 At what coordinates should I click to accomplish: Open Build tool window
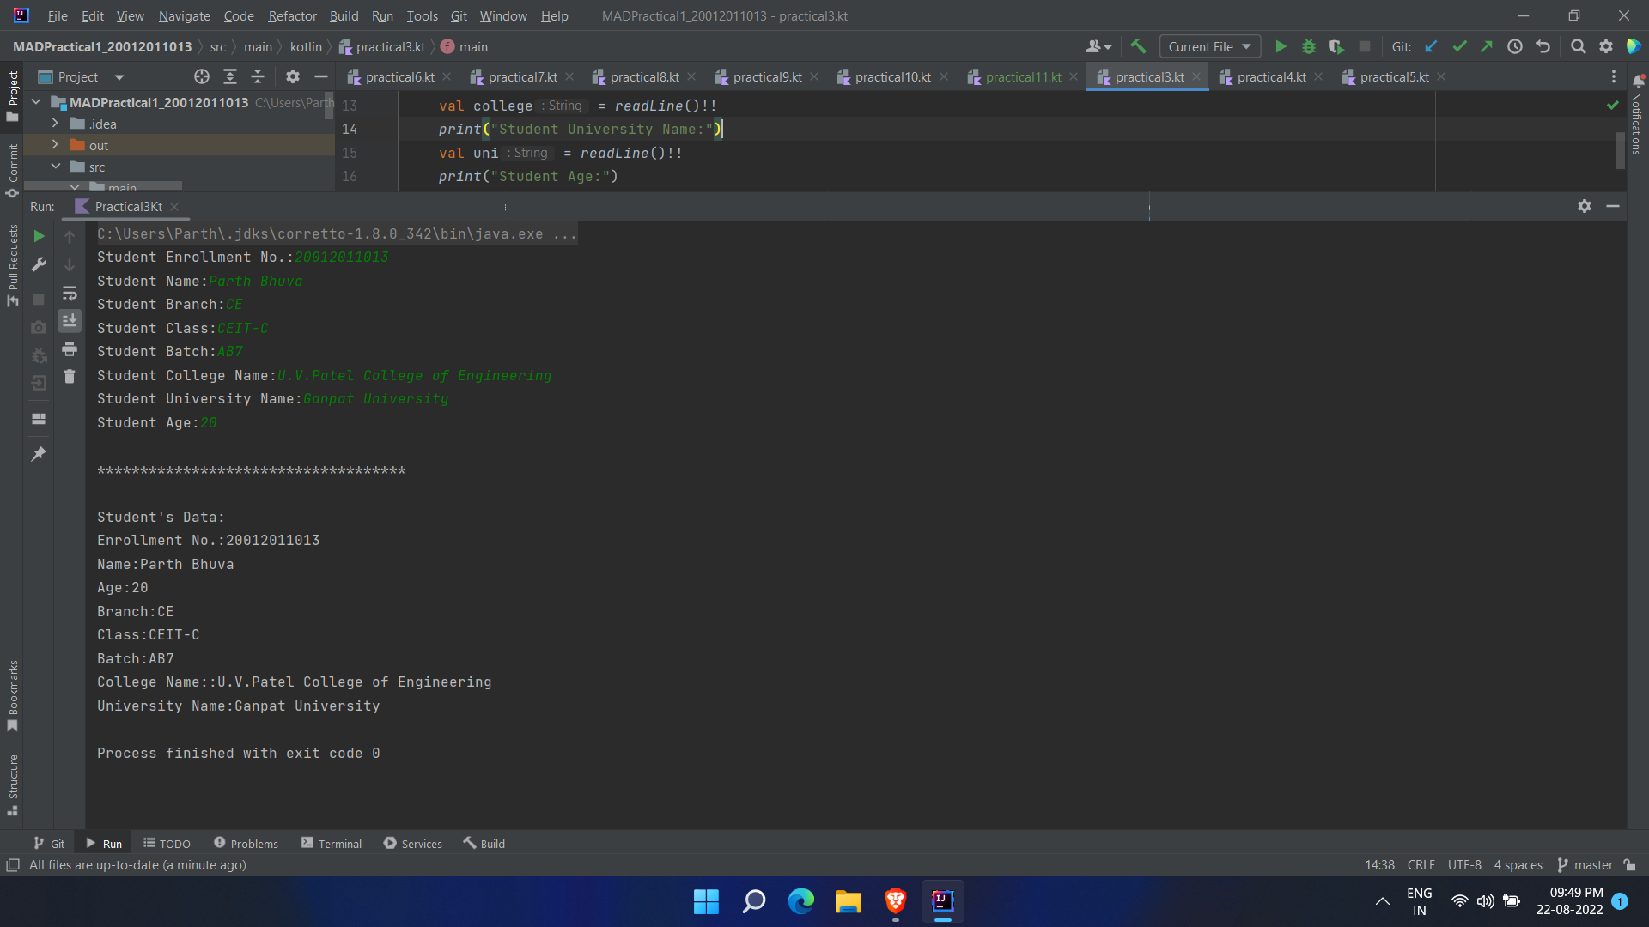click(484, 844)
